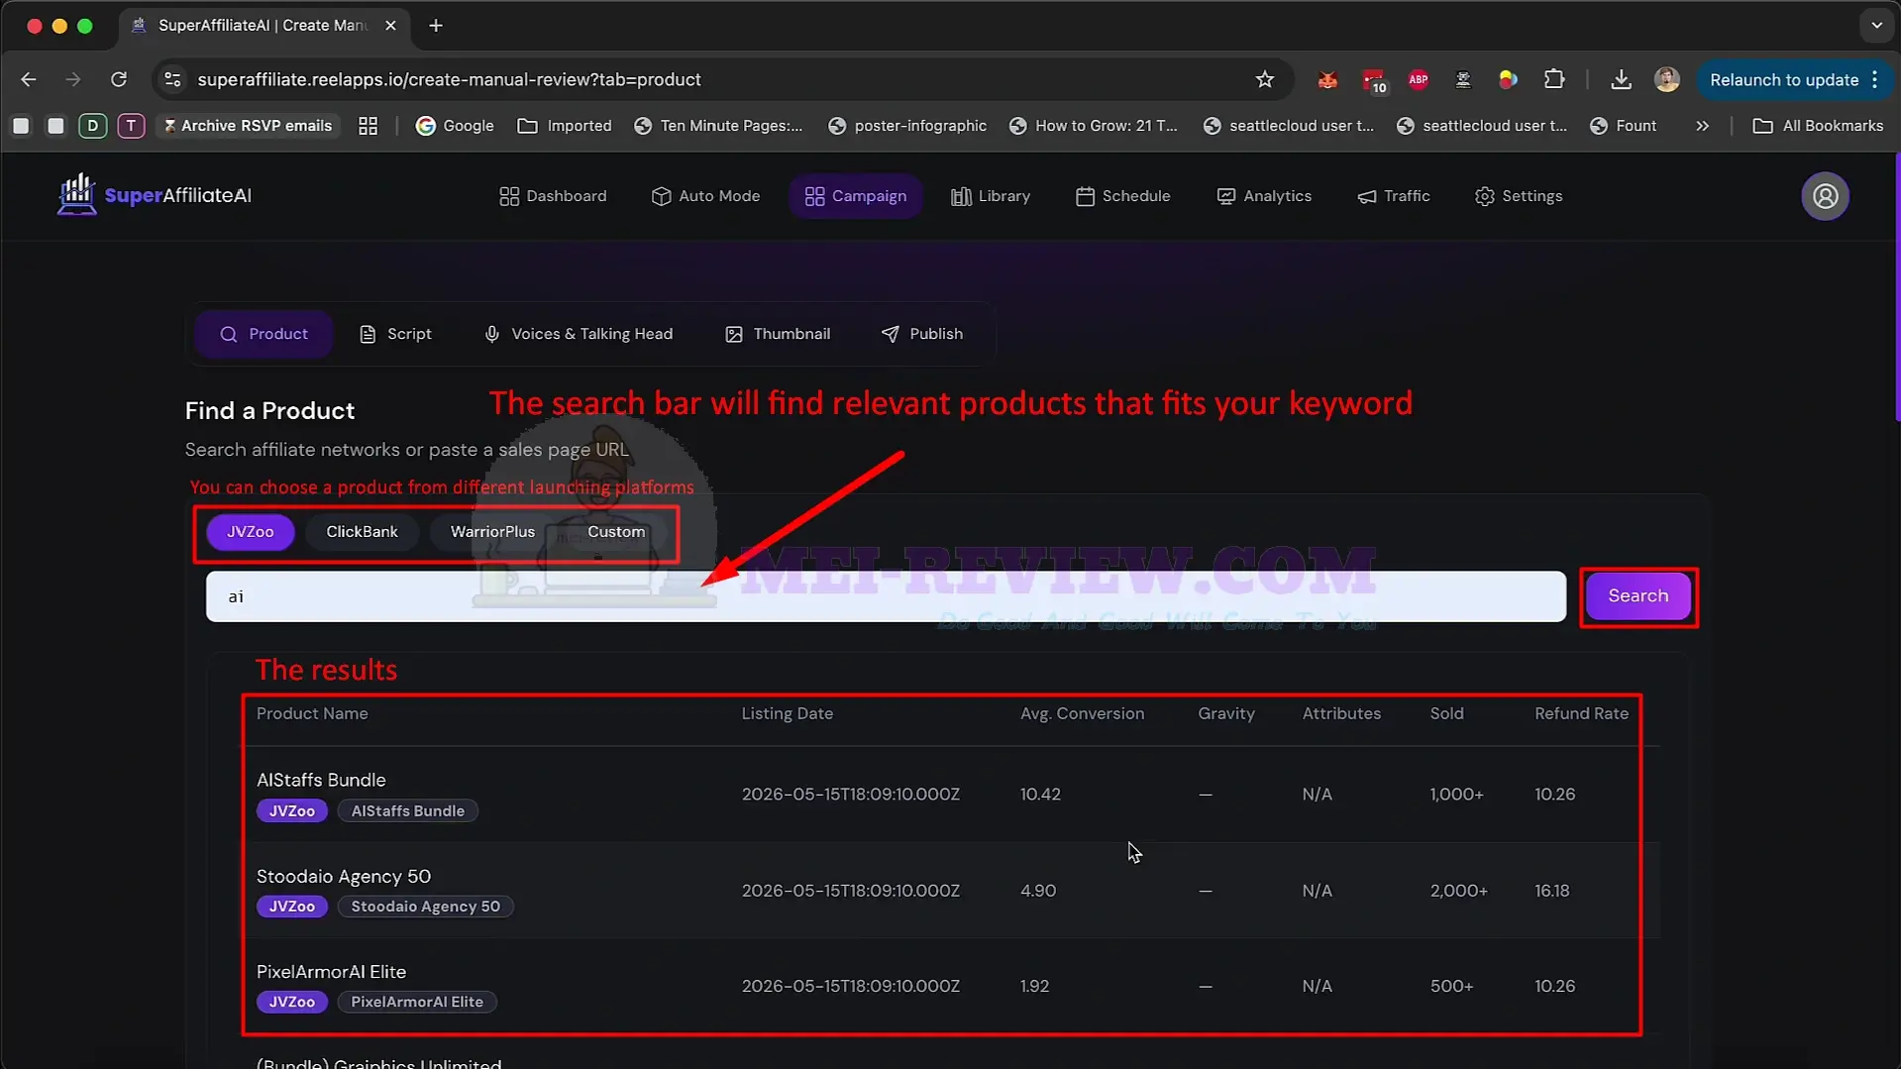Screen dimensions: 1901x1069
Task: Select the Product step tab
Action: [x=264, y=334]
